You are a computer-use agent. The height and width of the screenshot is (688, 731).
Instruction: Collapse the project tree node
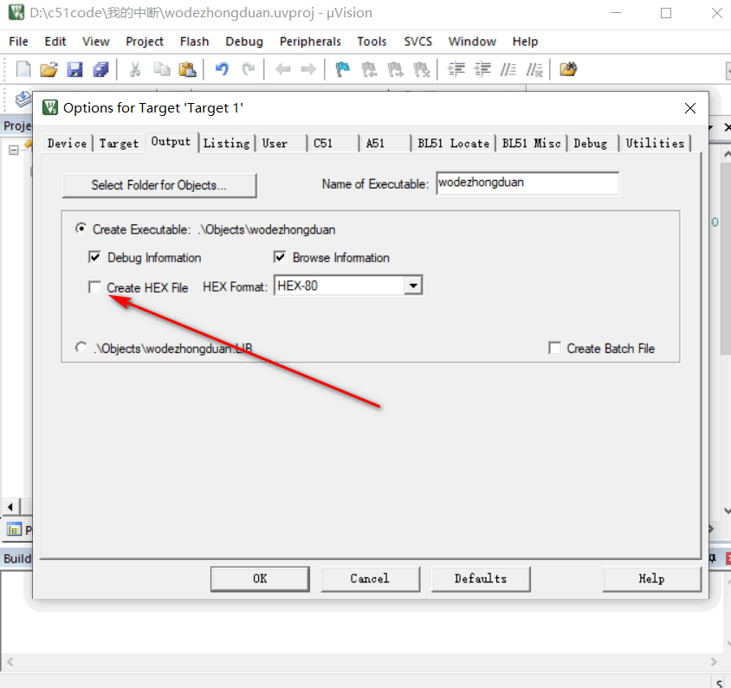(x=14, y=150)
